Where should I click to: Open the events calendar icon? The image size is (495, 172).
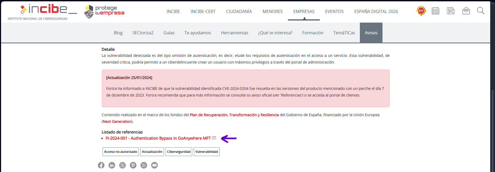[x=436, y=11]
